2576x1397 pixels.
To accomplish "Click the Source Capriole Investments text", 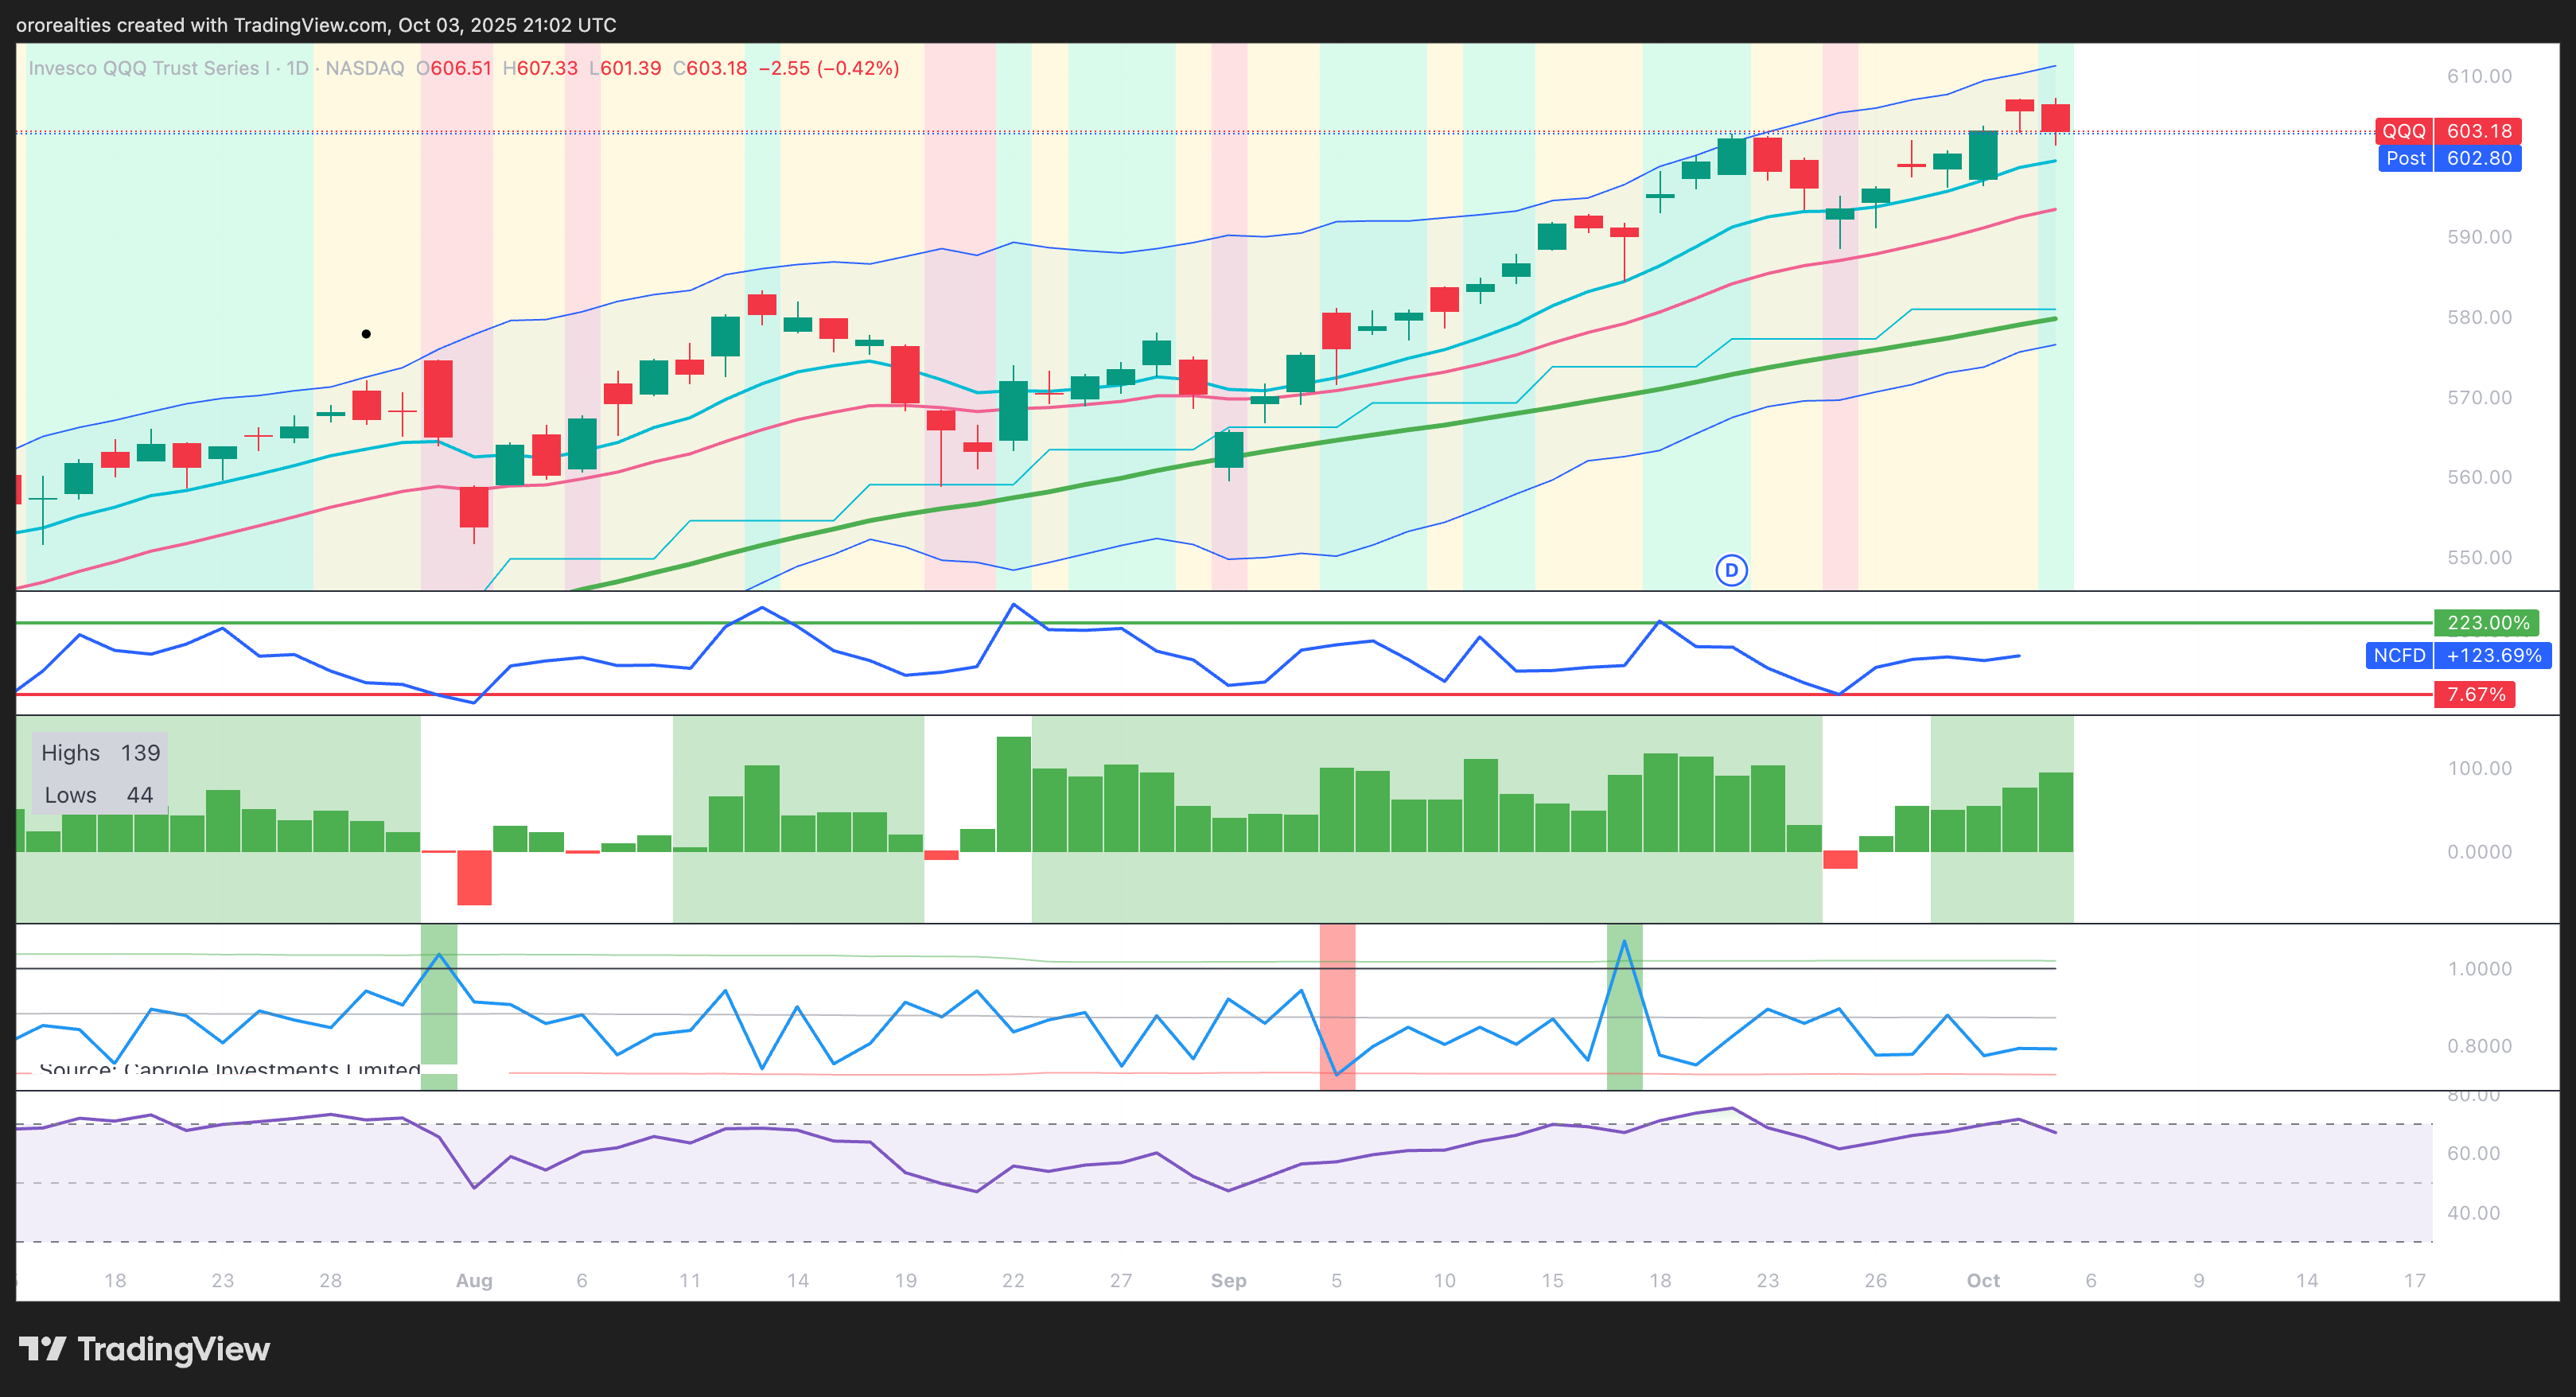I will 229,1069.
